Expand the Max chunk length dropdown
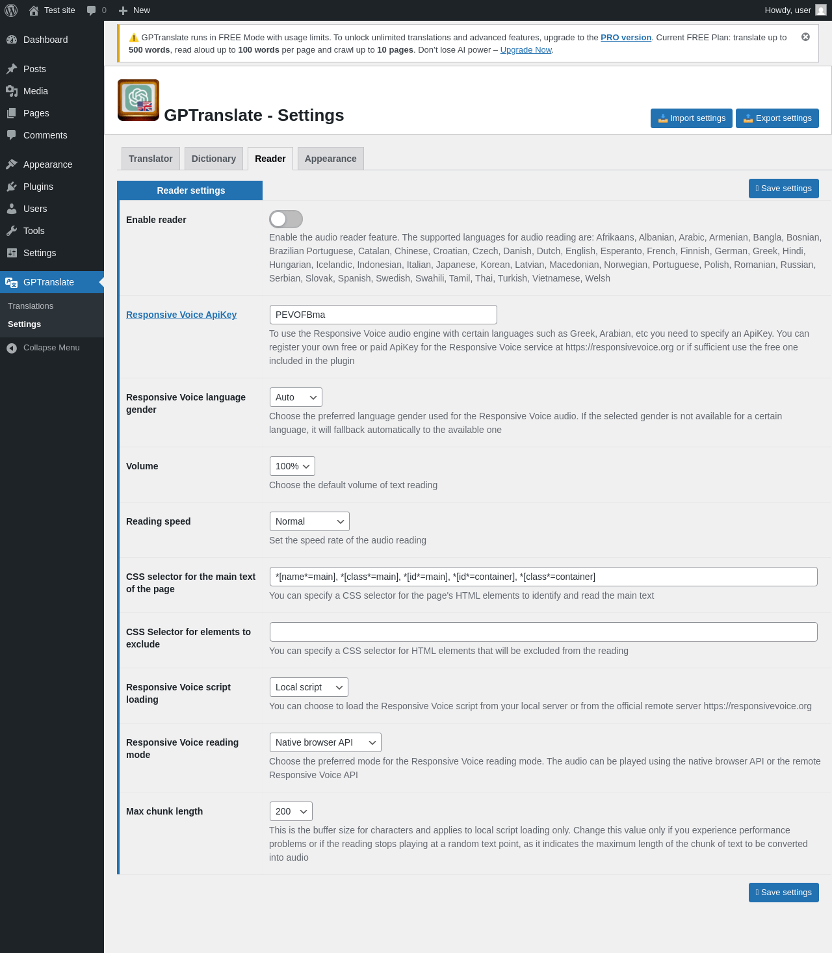The image size is (832, 953). 291,811
